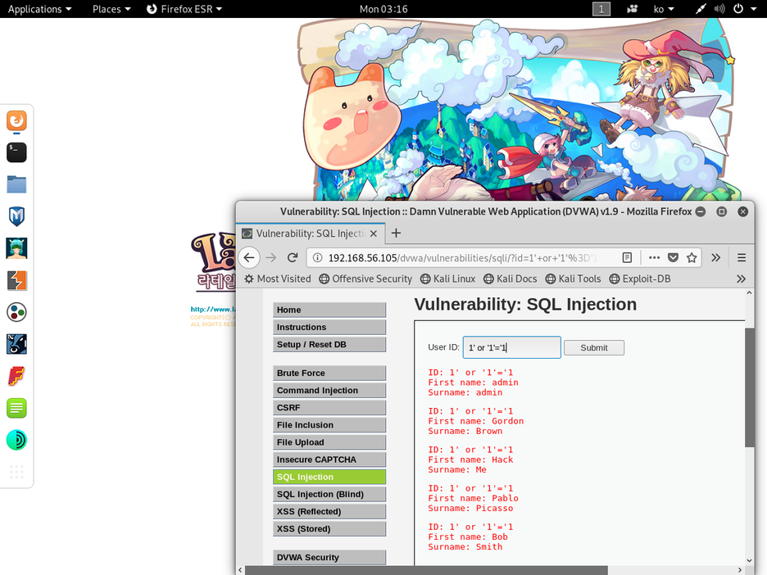Open SQL Injection (Blind) module
This screenshot has height=575, width=767.
pyautogui.click(x=329, y=495)
